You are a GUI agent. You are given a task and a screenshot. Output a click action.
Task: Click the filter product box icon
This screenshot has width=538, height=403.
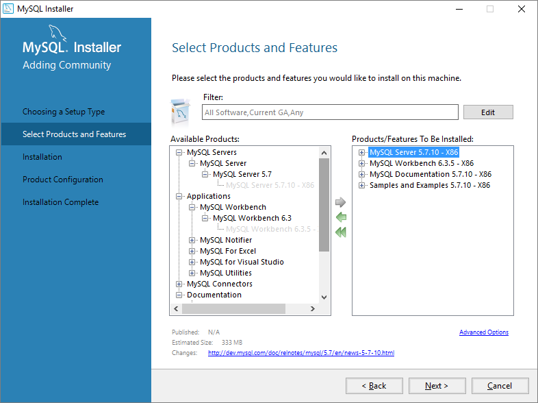coord(181,112)
